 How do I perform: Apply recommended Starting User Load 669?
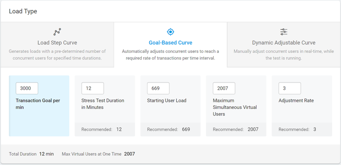tap(186, 129)
